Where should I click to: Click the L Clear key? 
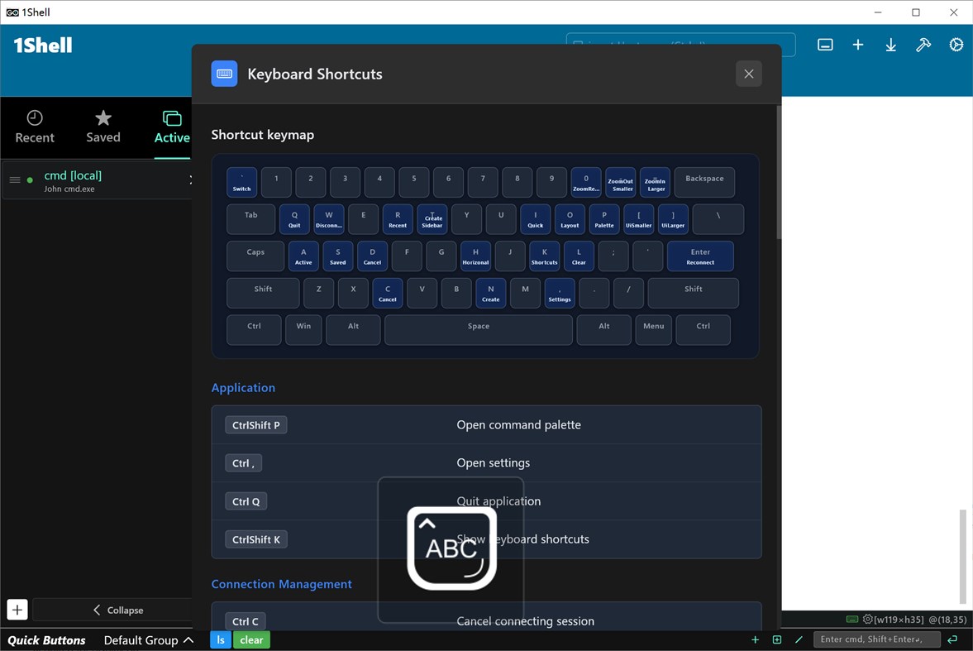[x=579, y=256]
